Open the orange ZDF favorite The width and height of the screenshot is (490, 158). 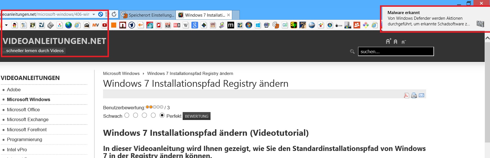pyautogui.click(x=141, y=25)
